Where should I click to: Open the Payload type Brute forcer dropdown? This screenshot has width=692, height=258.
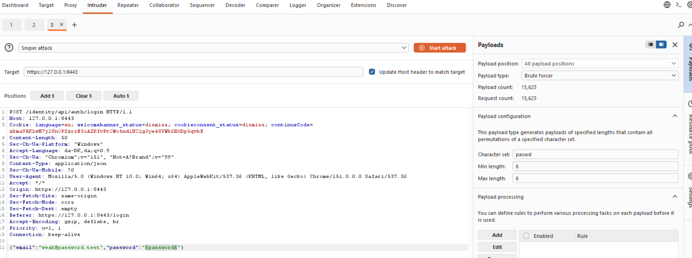coord(600,76)
